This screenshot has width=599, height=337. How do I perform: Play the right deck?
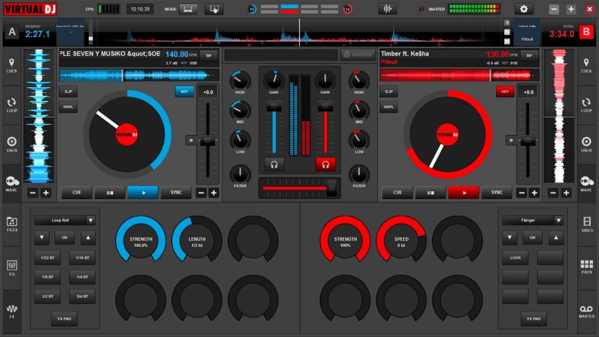point(464,192)
